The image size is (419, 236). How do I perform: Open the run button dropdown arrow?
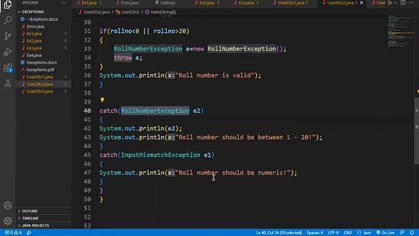[395, 3]
